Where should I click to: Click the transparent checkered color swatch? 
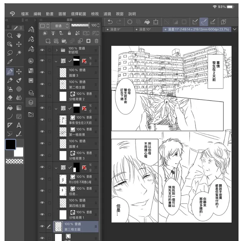[15, 161]
